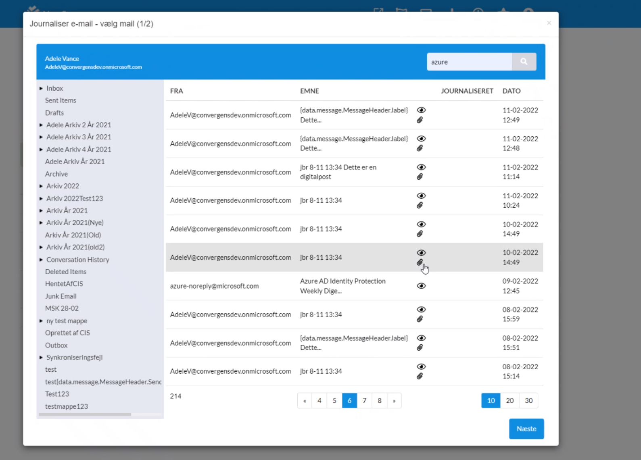Open attachment of the 11-02-2022 10:24 mail
Viewport: 641px width, 460px height.
(420, 206)
